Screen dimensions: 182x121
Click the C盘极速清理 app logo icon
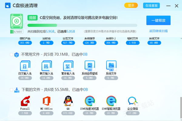8,5
